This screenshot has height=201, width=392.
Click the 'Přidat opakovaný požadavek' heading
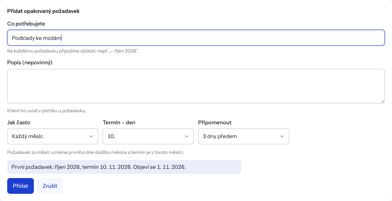click(44, 11)
